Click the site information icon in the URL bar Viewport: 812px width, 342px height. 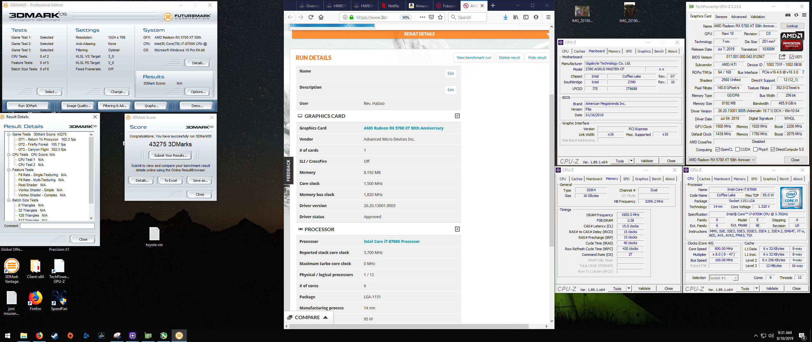click(345, 17)
